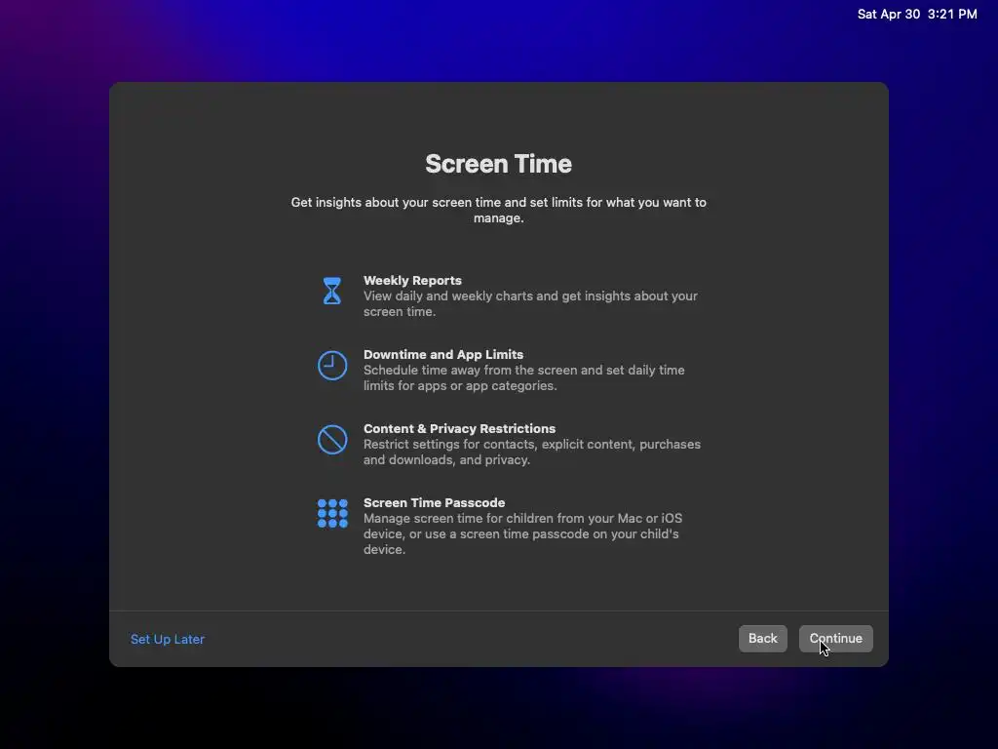Click the 'Get insights about your screen time' subtitle

coord(498,210)
